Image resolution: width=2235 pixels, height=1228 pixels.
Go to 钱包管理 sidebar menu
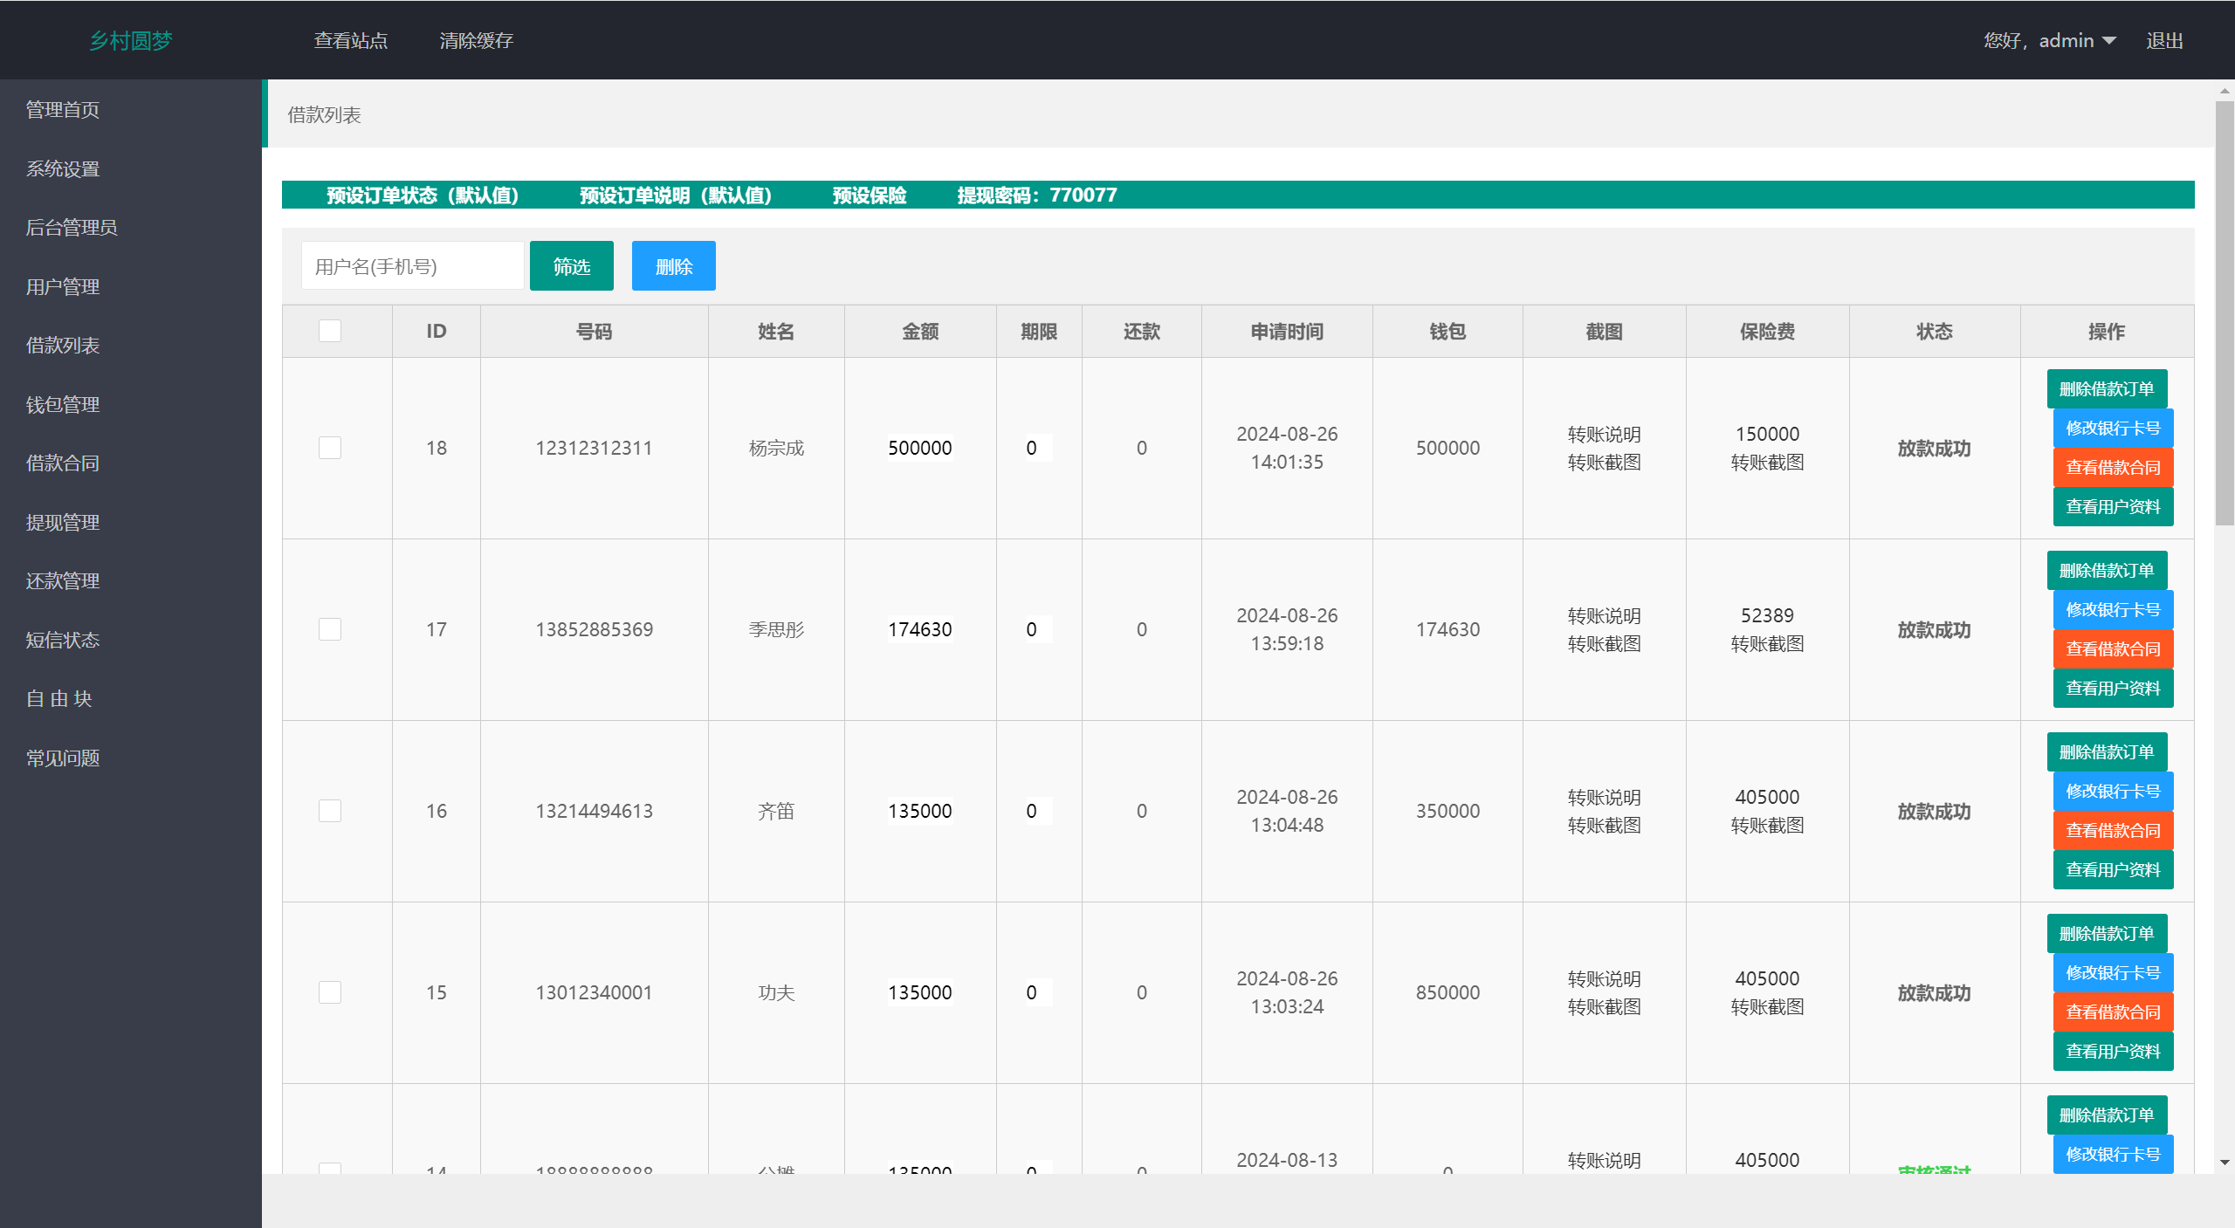point(63,405)
